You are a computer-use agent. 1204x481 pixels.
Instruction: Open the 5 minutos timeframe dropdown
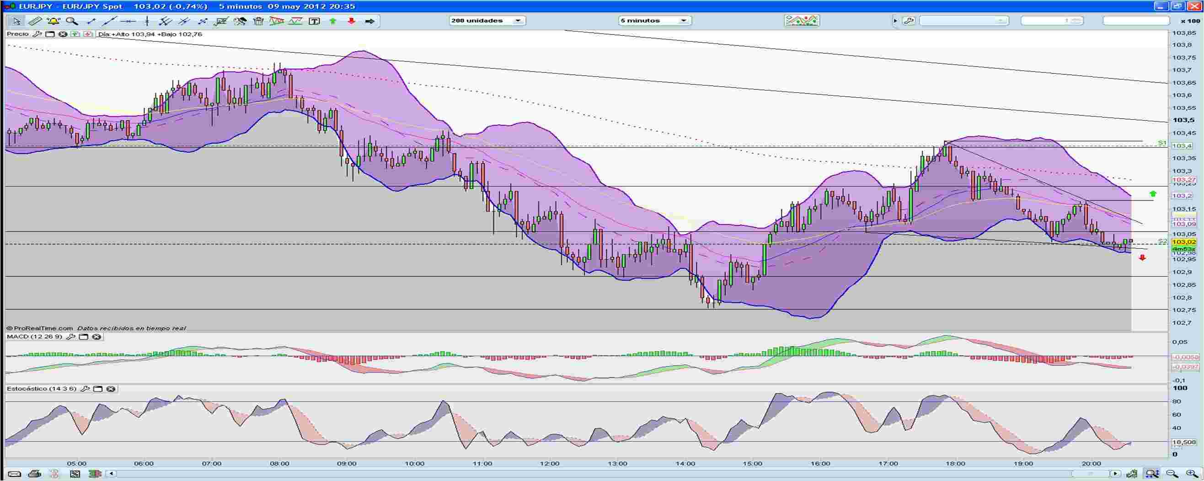(x=683, y=21)
